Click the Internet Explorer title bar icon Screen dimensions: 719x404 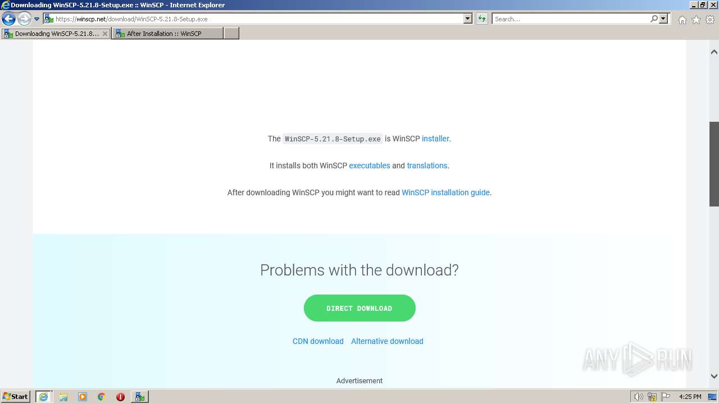pyautogui.click(x=6, y=5)
